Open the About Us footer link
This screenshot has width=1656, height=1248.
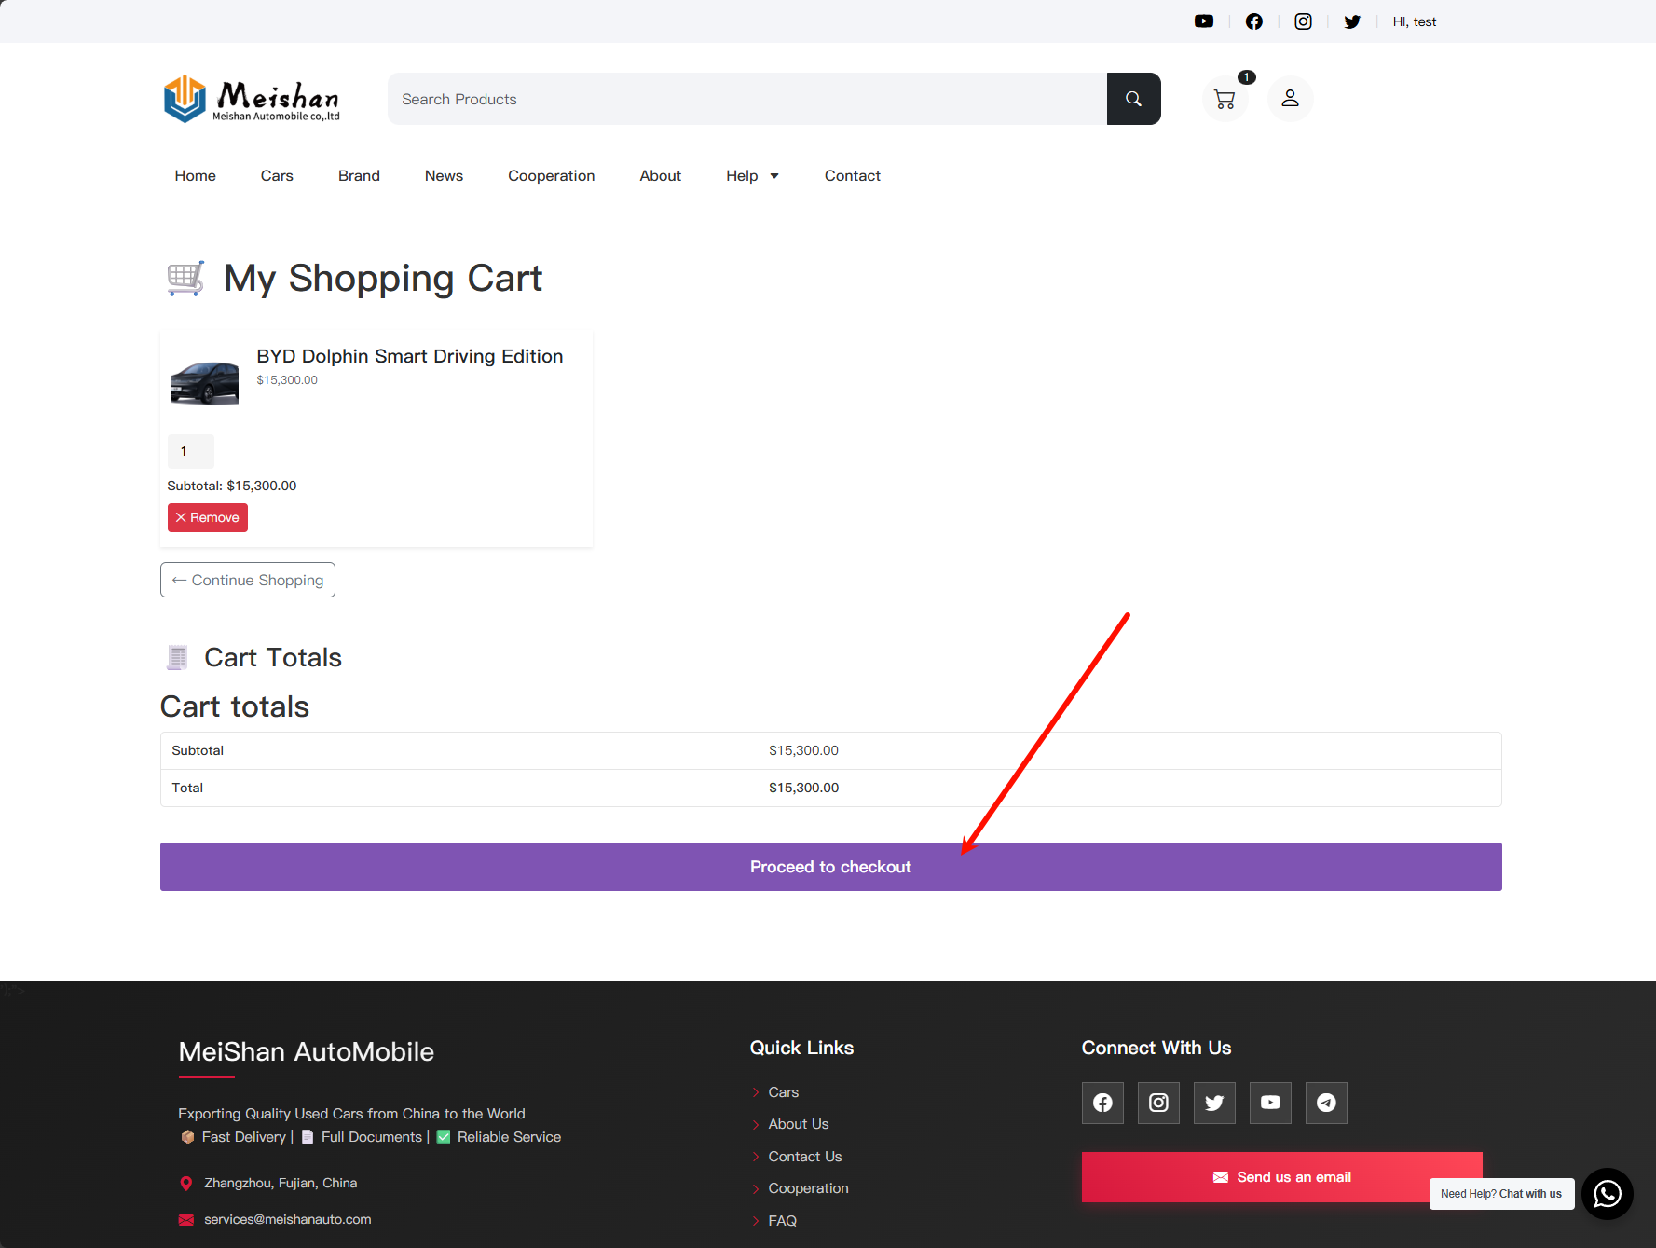click(x=798, y=1124)
